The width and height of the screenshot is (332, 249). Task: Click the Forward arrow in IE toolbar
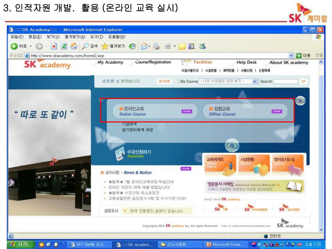point(39,46)
